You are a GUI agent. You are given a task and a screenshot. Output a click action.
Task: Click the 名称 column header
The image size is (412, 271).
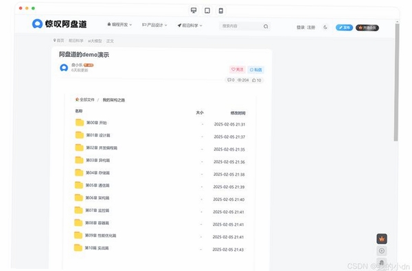[x=79, y=111]
